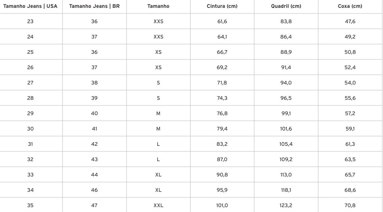Select waist value 95,9 cell
Image resolution: width=383 pixels, height=212 pixels.
[x=222, y=190]
